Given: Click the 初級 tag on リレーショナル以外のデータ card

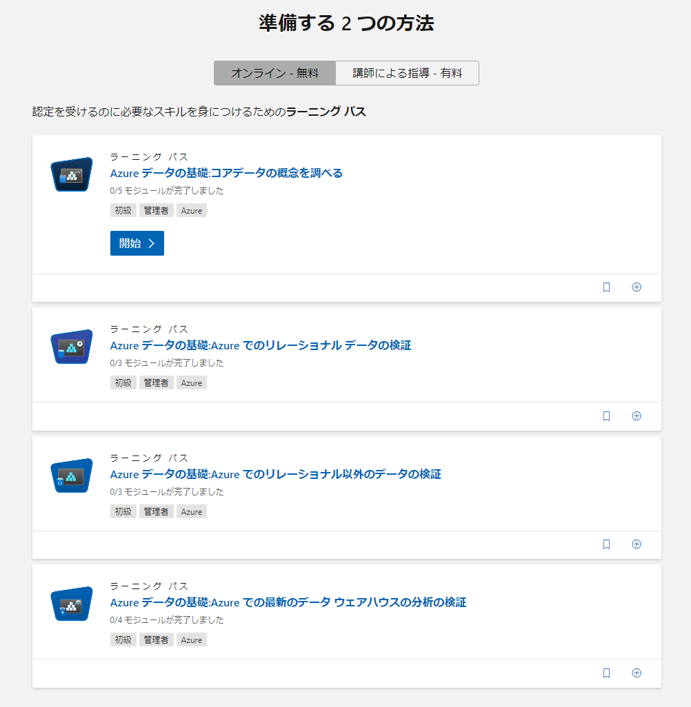Looking at the screenshot, I should coord(123,512).
